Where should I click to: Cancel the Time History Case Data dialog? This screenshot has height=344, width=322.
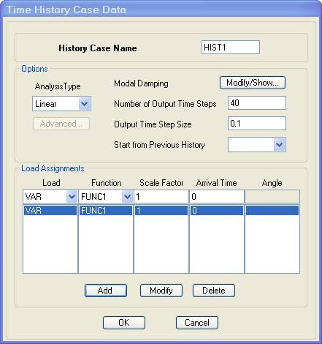point(197,323)
